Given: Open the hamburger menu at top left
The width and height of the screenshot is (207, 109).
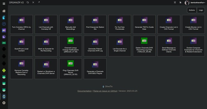Looking at the screenshot, I should [x=4, y=4].
